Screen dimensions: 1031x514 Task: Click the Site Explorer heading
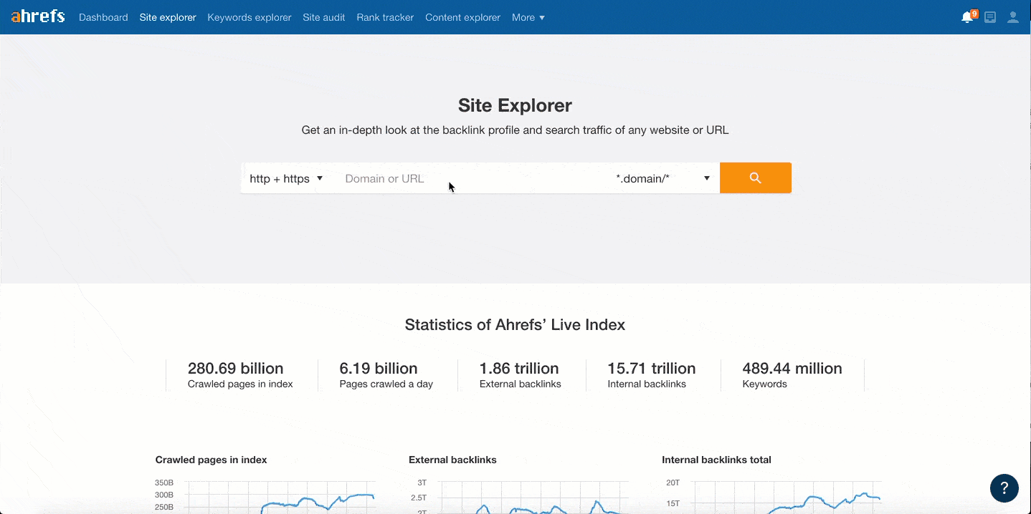pos(515,105)
